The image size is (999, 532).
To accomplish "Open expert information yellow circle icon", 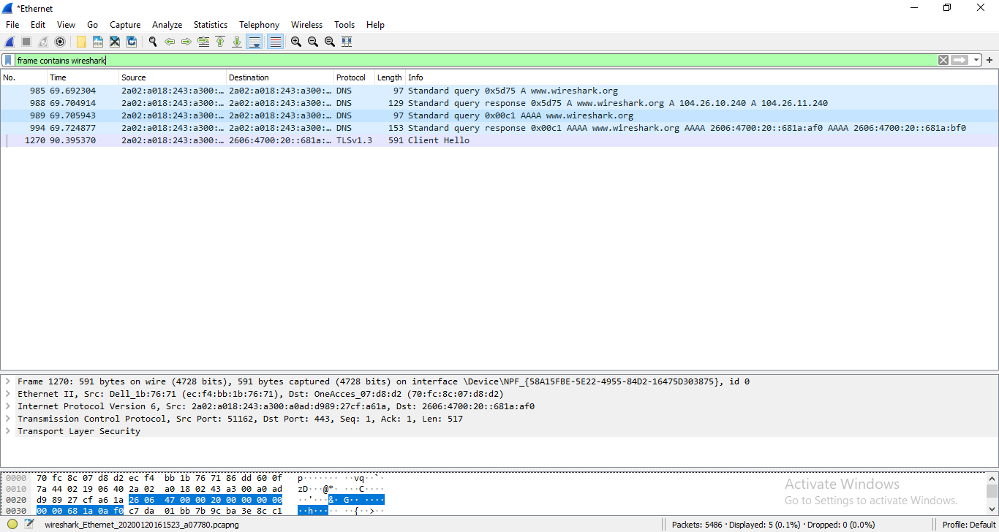I will (12, 524).
